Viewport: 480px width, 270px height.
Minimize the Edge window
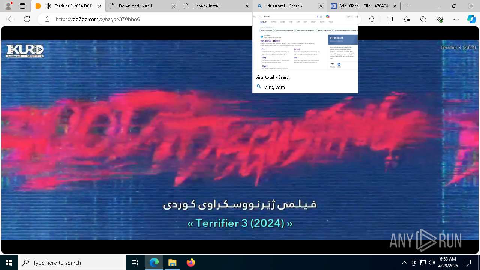(x=437, y=6)
